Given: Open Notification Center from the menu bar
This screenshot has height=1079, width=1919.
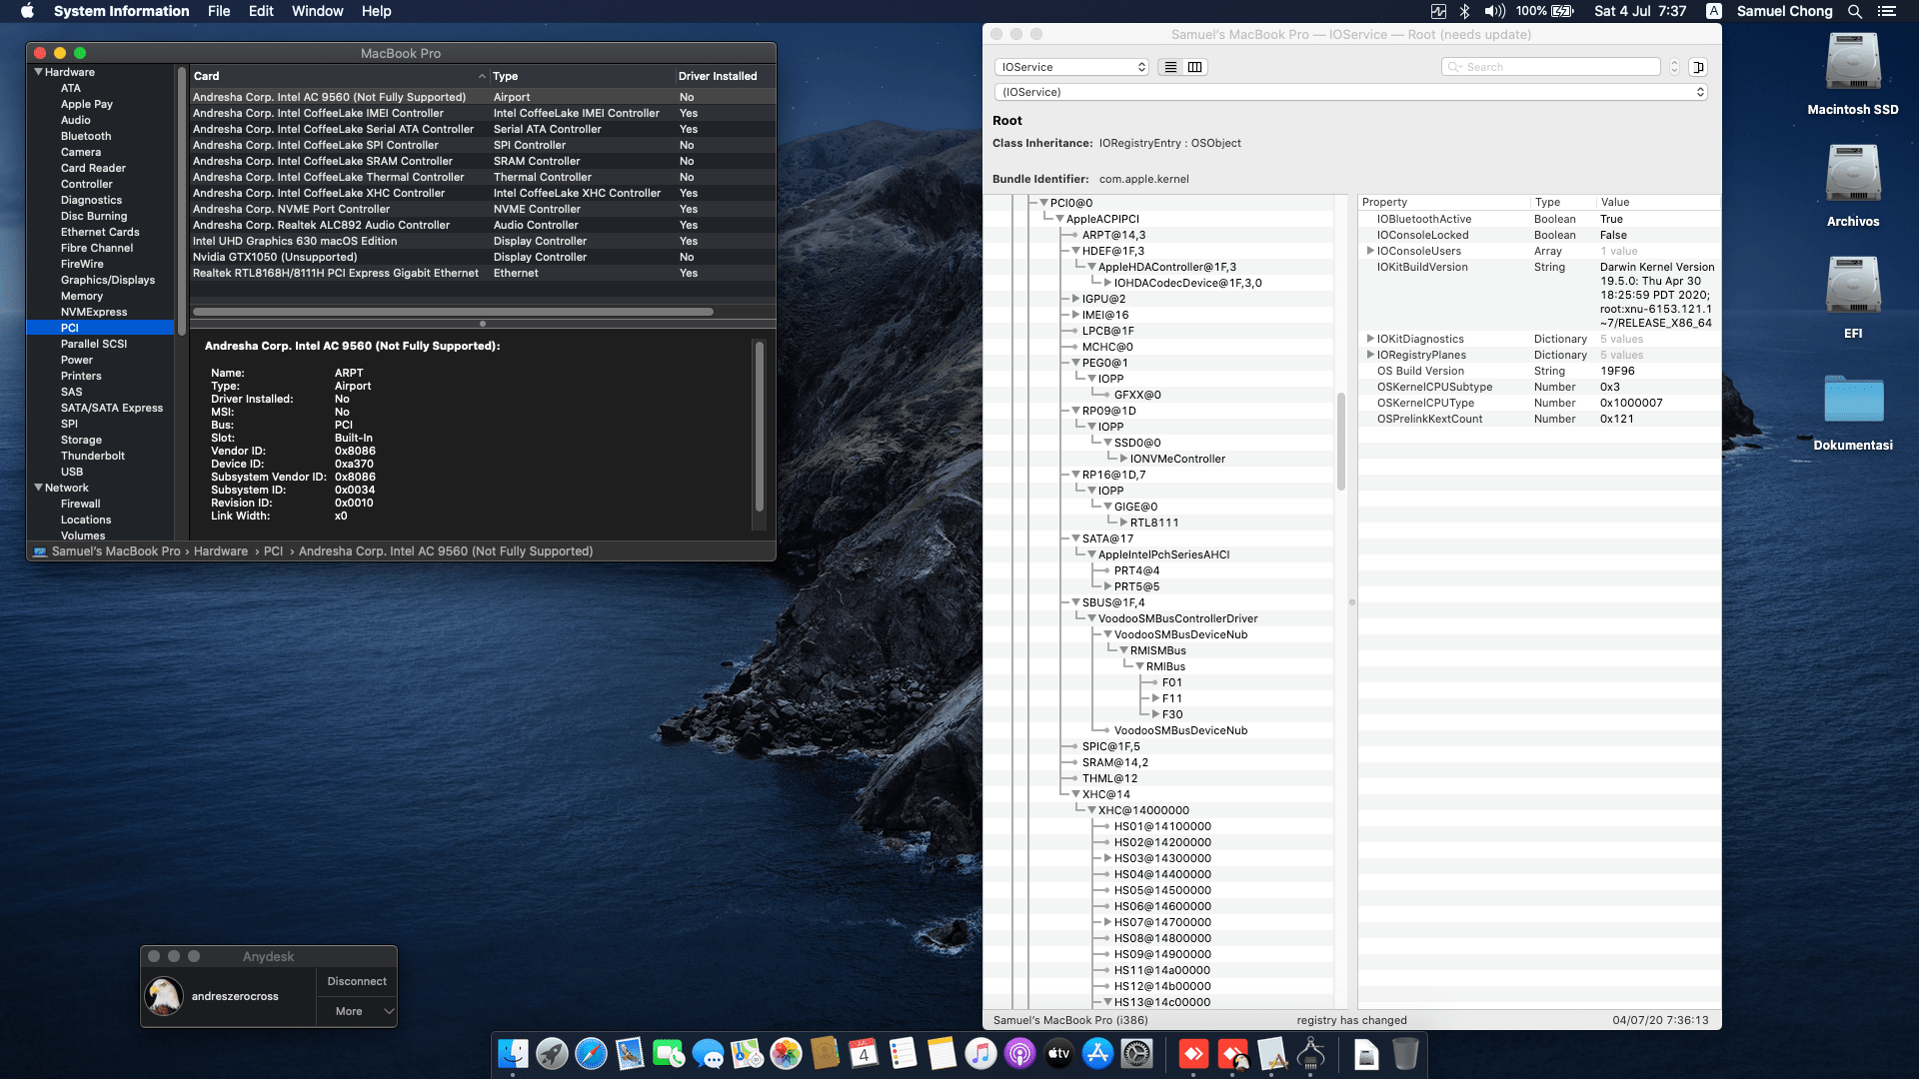Looking at the screenshot, I should coord(1887,11).
